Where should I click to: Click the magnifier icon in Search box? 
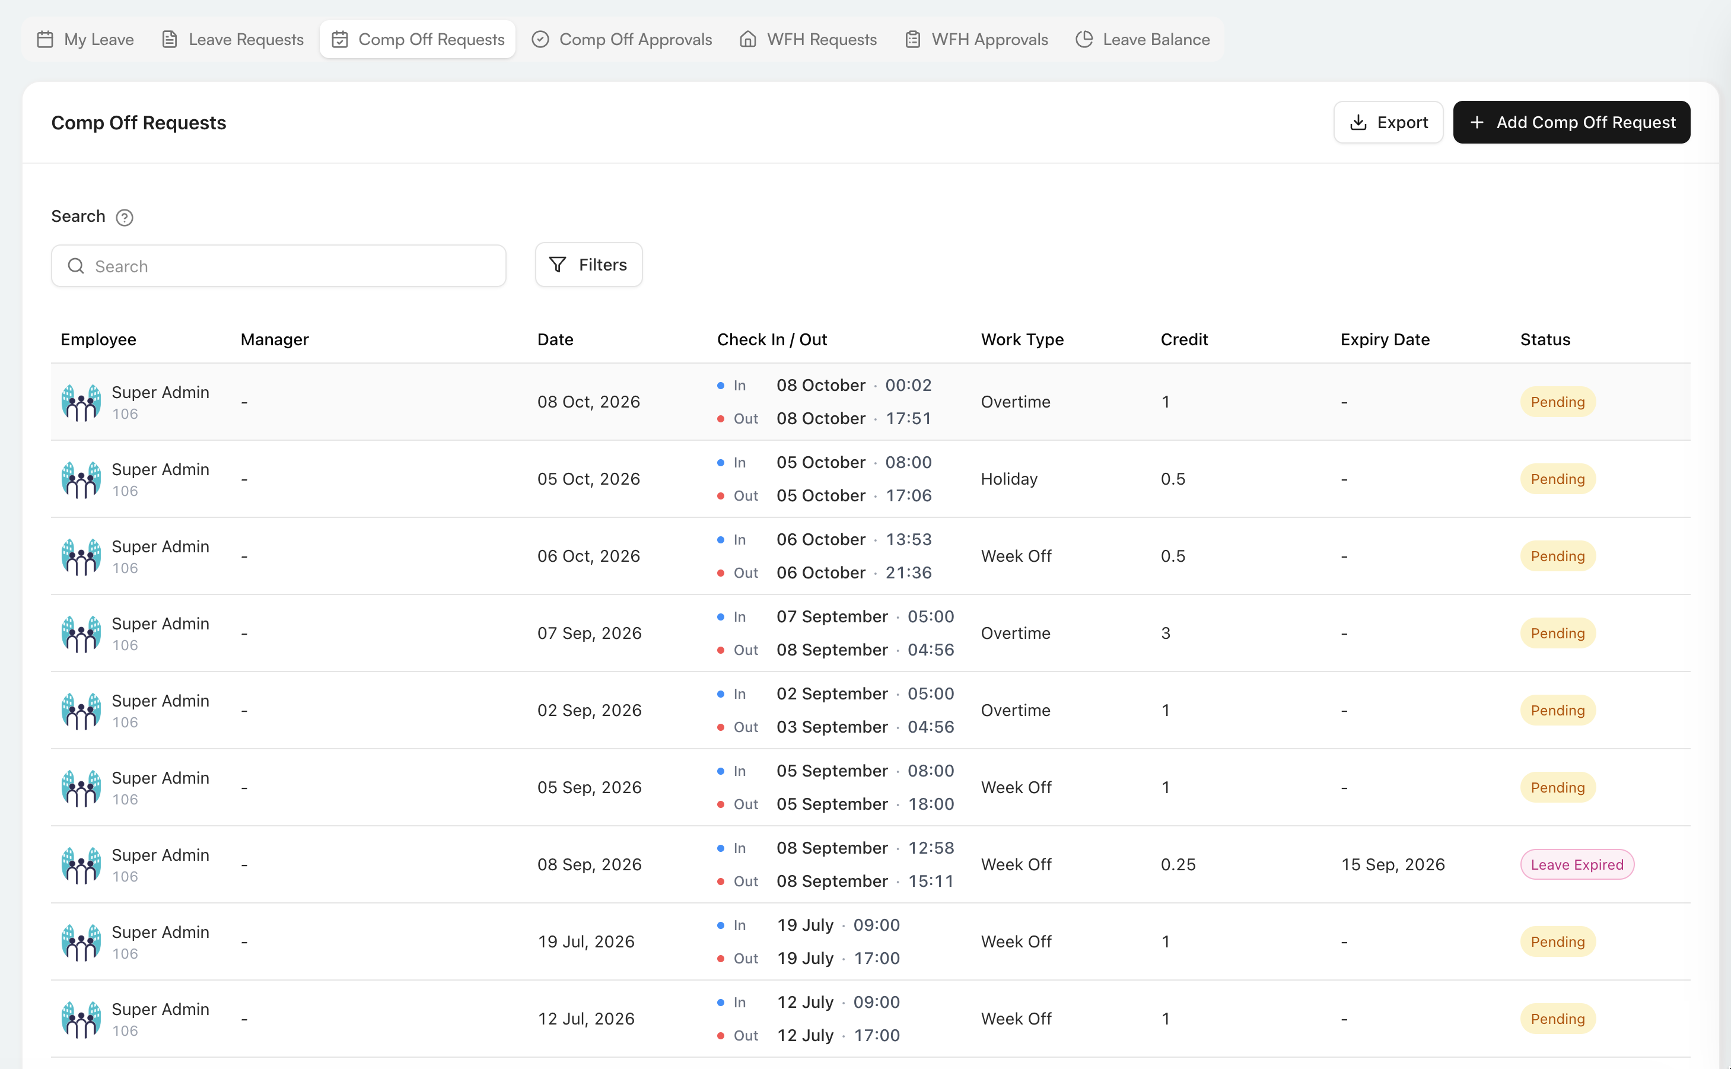pyautogui.click(x=75, y=266)
